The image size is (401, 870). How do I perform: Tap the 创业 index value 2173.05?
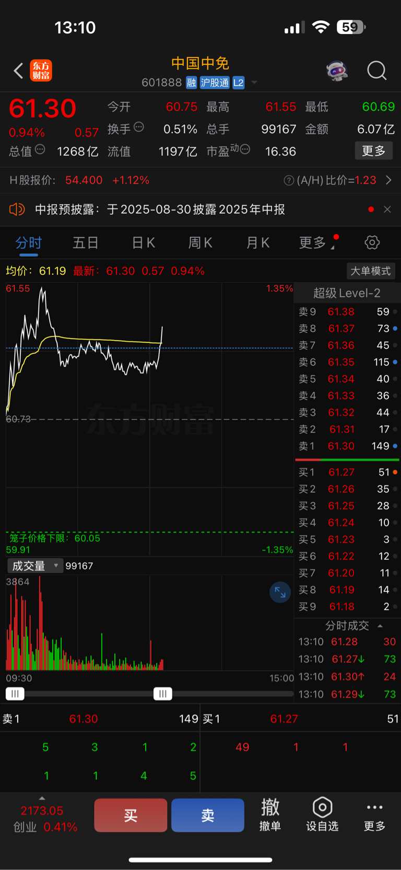(x=42, y=811)
